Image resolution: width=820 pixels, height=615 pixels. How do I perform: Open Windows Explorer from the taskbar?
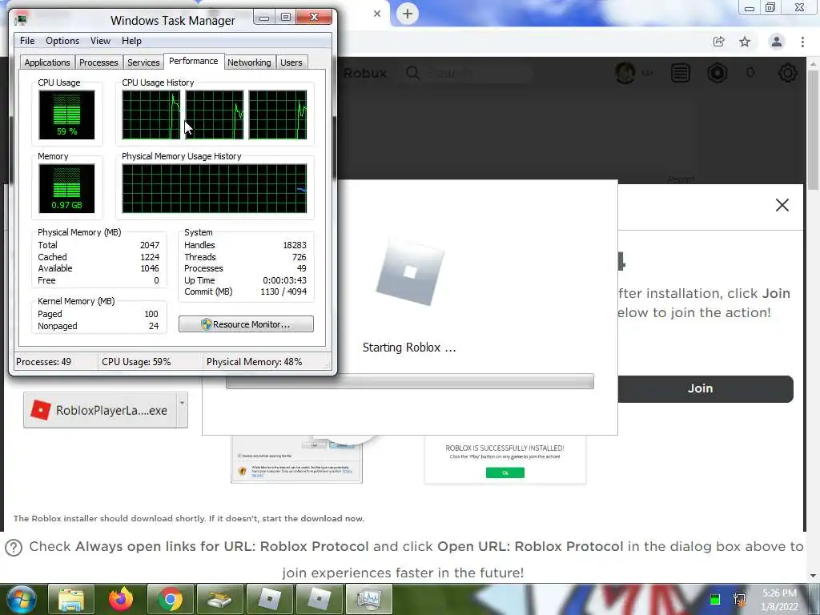[71, 599]
